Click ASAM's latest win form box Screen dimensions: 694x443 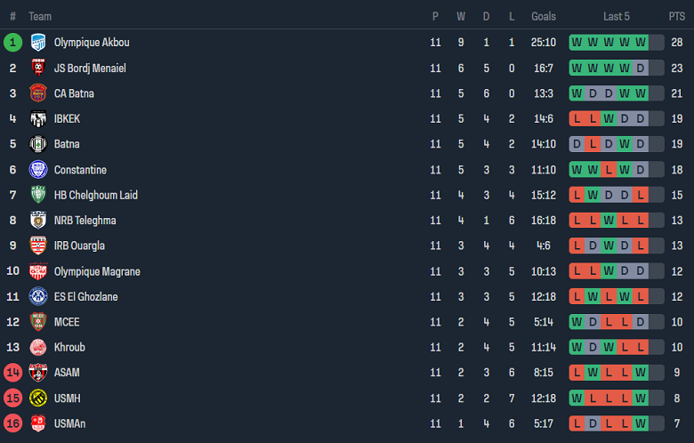pos(641,373)
